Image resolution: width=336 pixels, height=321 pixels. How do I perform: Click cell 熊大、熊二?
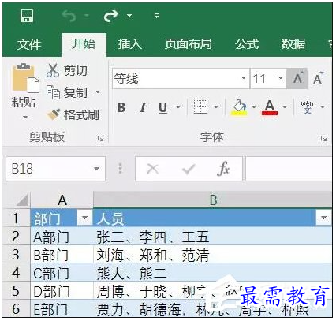click(212, 273)
